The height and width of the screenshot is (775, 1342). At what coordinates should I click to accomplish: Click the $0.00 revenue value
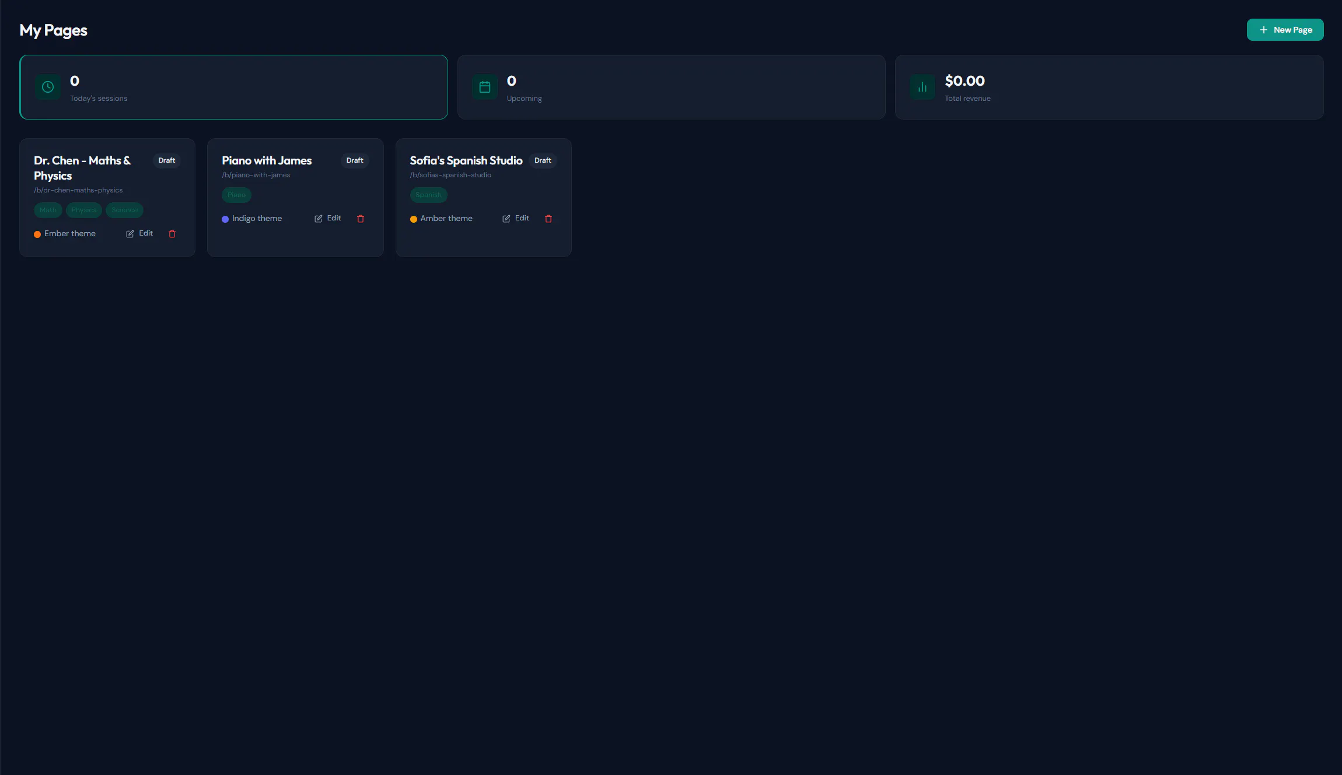click(x=964, y=80)
